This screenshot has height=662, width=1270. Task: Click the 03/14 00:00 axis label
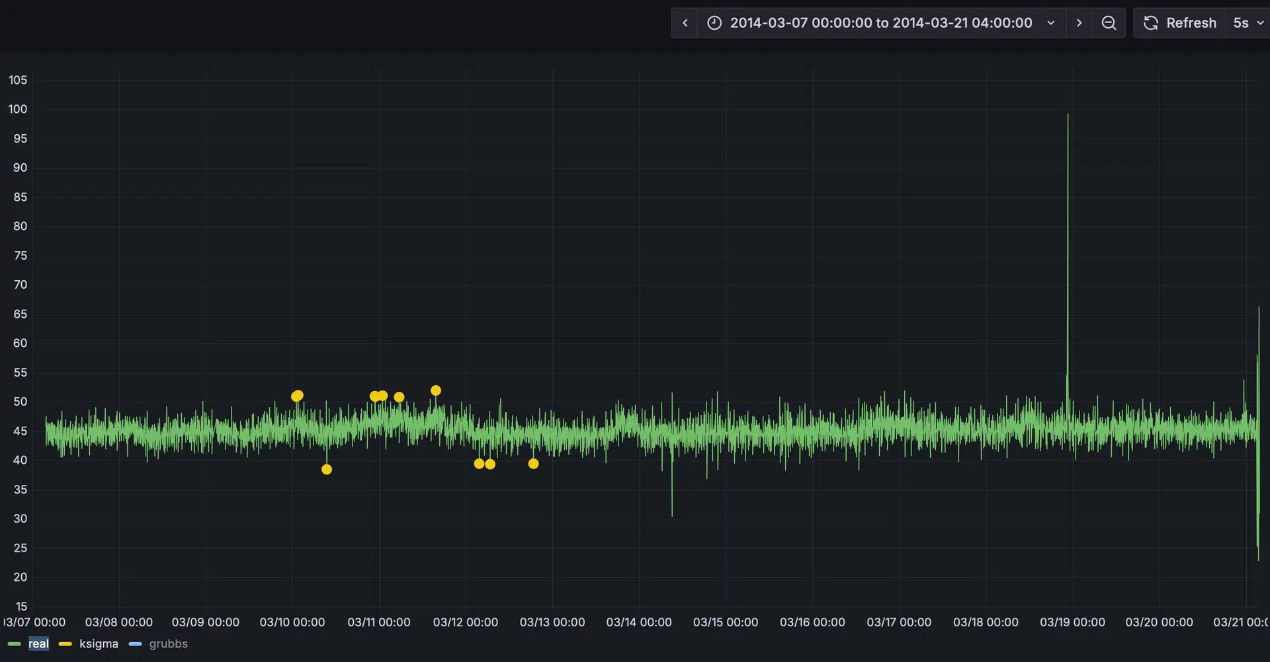pos(638,622)
